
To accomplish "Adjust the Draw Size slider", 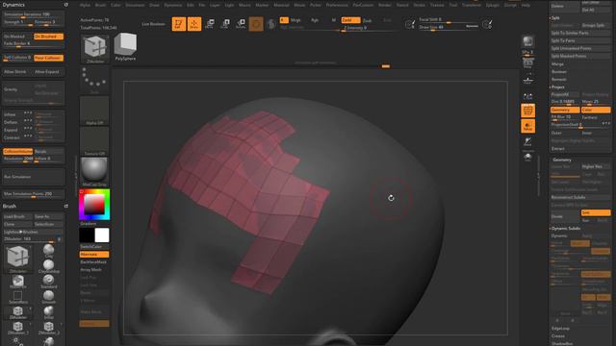I will 448,28.
